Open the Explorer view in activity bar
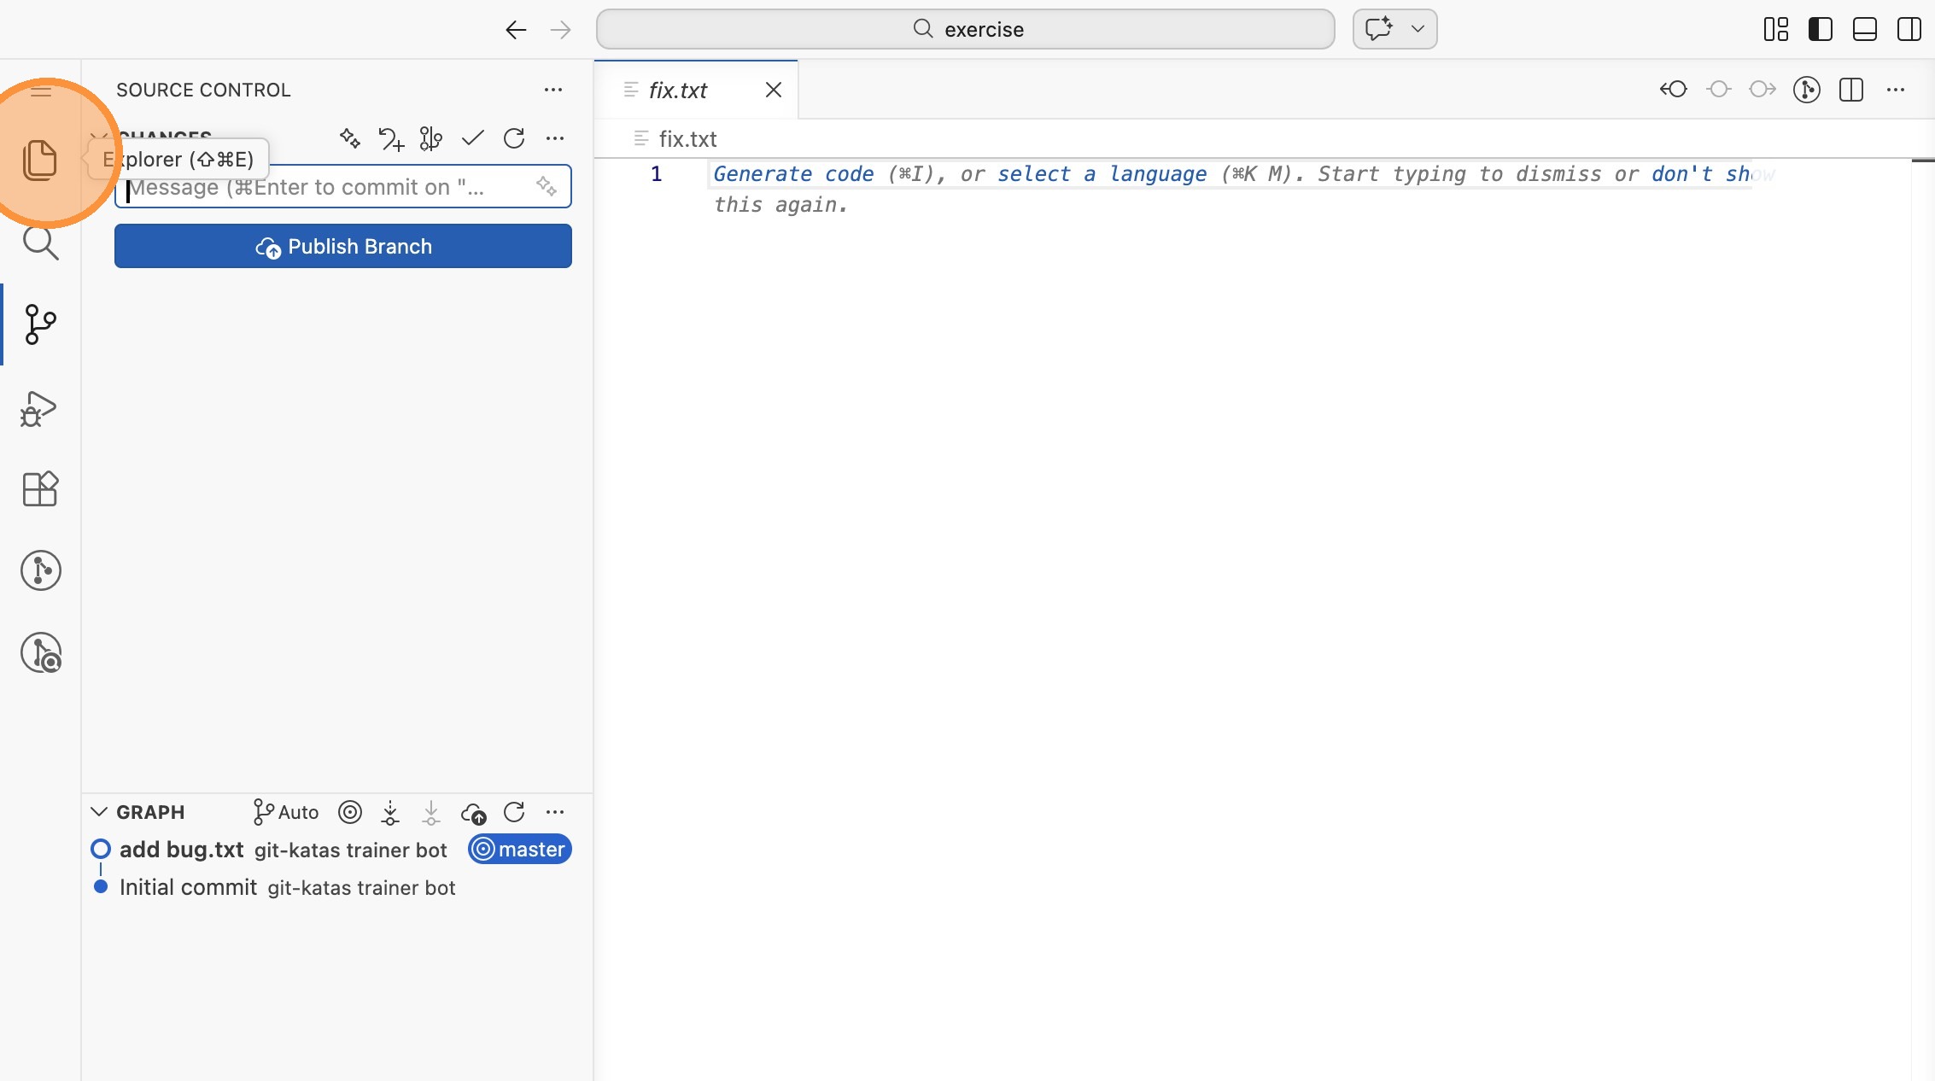Image resolution: width=1935 pixels, height=1081 pixels. point(39,160)
